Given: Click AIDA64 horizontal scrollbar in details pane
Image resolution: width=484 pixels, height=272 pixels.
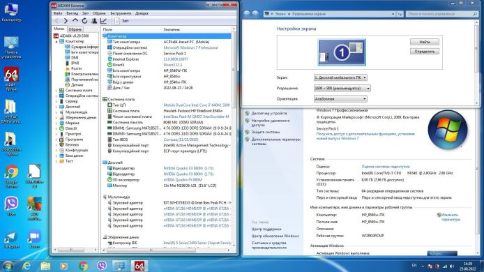Looking at the screenshot, I should click(x=151, y=250).
